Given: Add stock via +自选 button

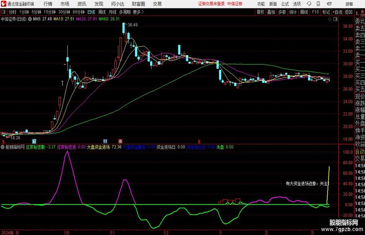Looking at the screenshot, I should [337, 12].
